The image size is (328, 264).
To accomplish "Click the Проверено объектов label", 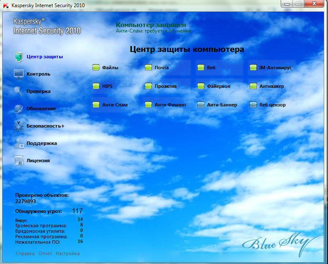I will [42, 195].
